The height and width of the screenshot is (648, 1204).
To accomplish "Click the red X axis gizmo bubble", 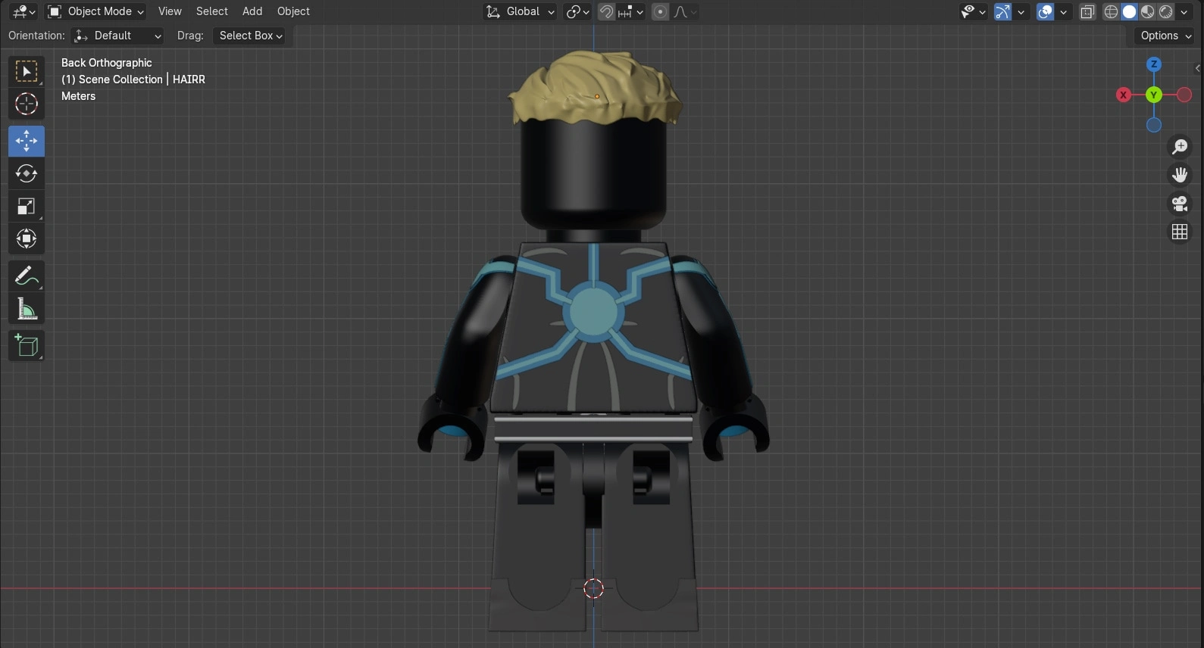I will click(x=1124, y=95).
